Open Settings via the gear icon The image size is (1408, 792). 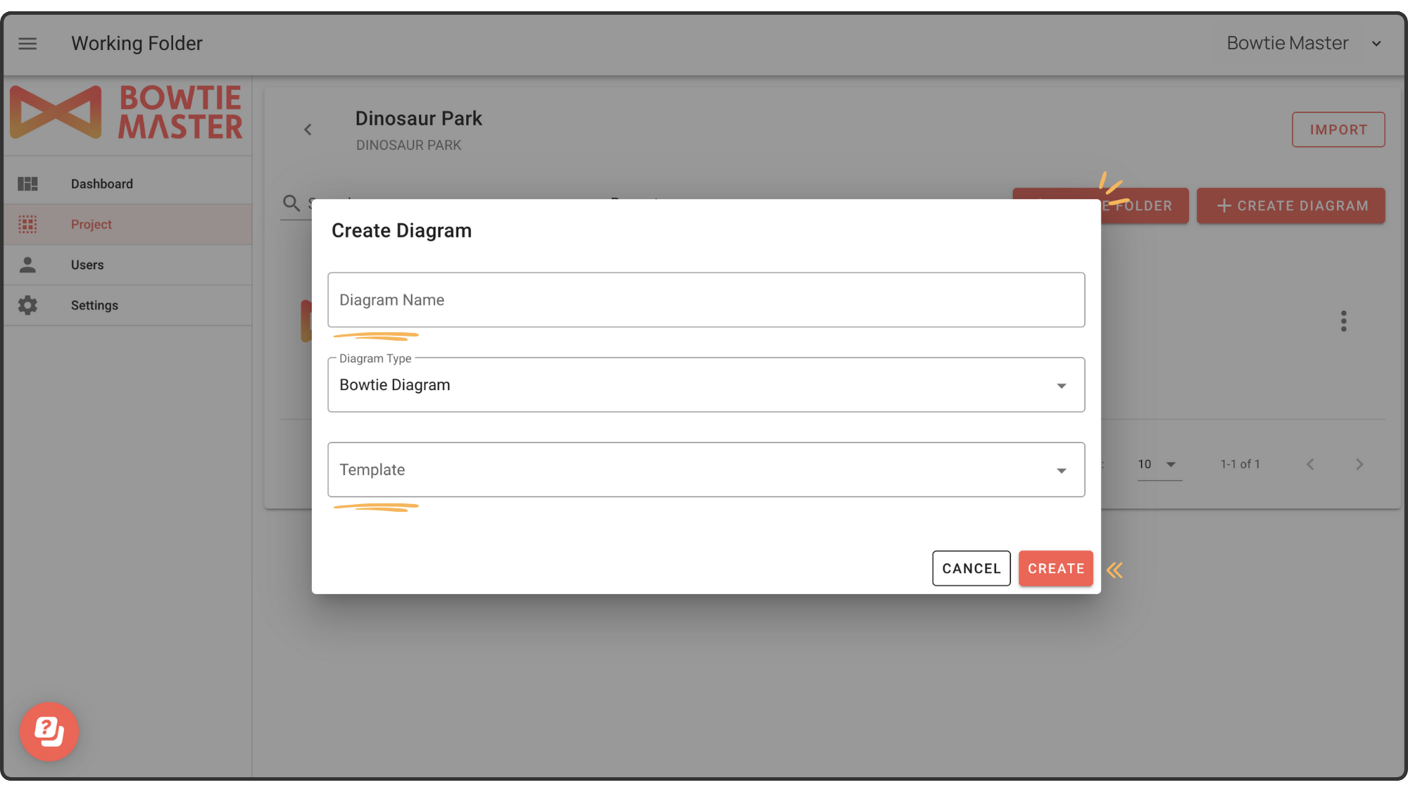click(x=28, y=305)
